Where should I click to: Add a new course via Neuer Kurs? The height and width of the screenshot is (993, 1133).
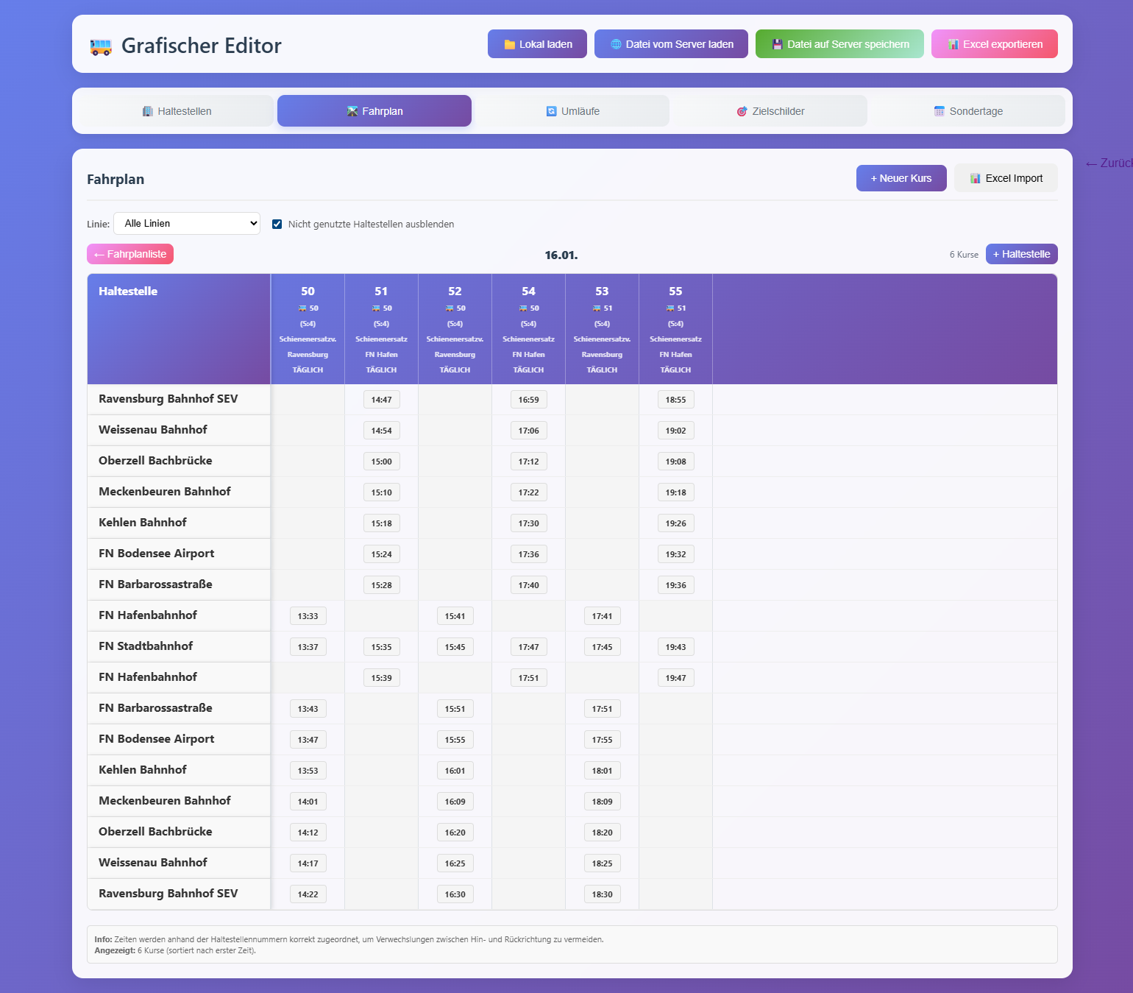pyautogui.click(x=901, y=177)
